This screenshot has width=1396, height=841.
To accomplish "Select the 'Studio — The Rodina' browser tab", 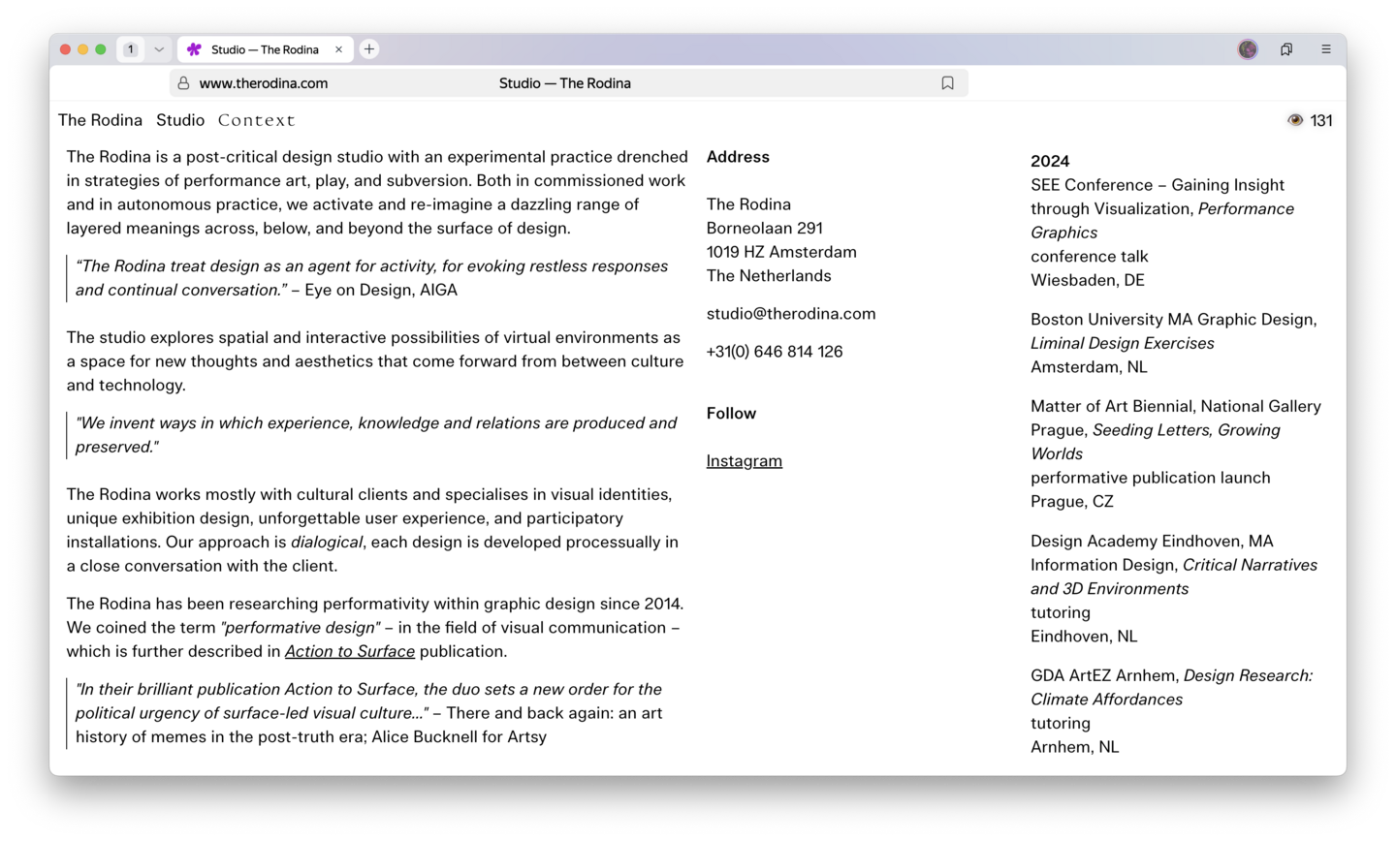I will pyautogui.click(x=265, y=49).
